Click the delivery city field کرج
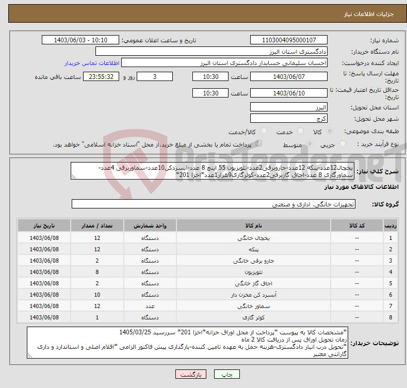Screen dimensions: 407x388 [289, 119]
